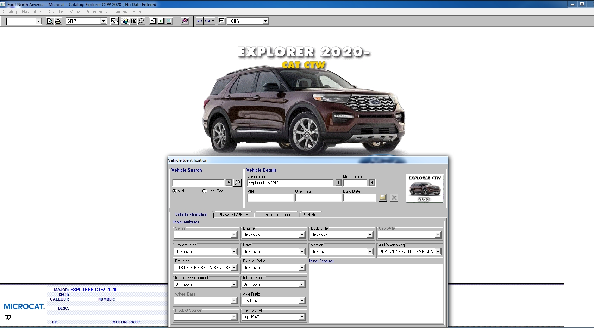Click the VIN field in Vehicle Details

point(270,198)
